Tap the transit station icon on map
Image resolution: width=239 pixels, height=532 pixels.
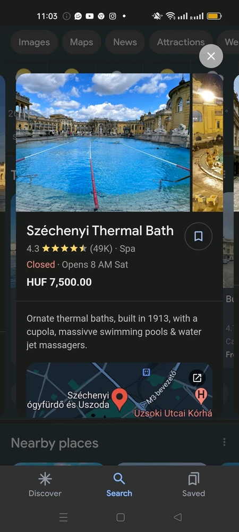click(146, 372)
